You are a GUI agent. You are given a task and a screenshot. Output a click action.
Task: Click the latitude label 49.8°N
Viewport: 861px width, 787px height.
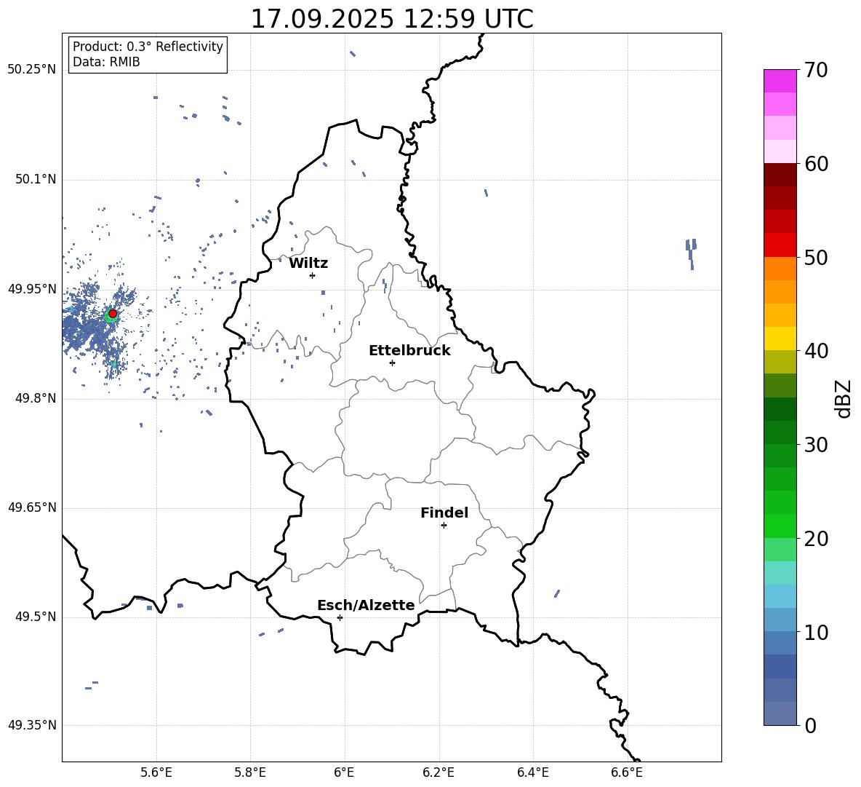point(36,398)
